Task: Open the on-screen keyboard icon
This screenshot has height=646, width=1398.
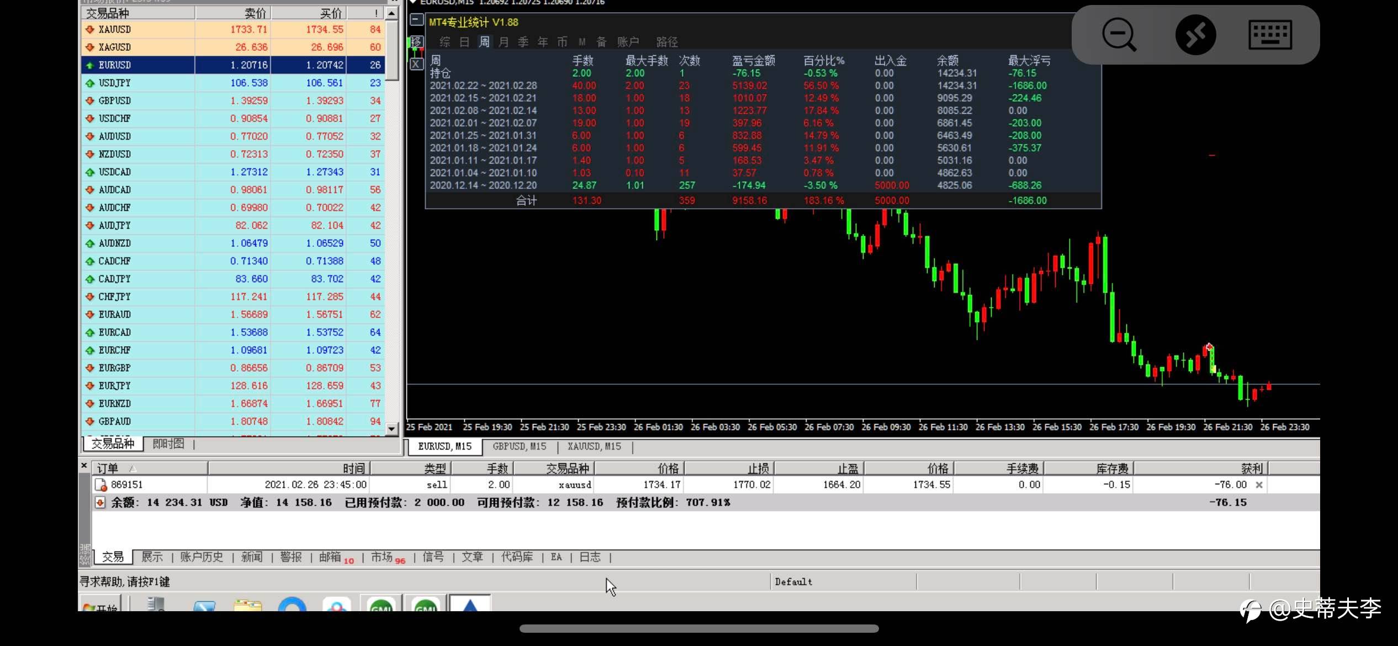Action: pos(1270,34)
